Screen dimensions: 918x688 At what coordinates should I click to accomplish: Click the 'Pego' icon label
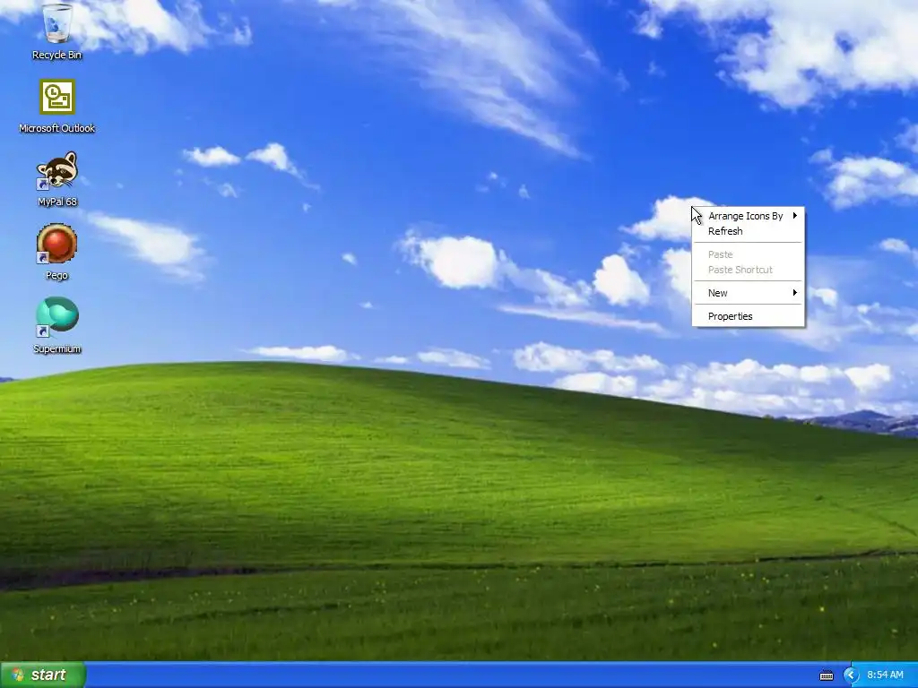tap(56, 275)
